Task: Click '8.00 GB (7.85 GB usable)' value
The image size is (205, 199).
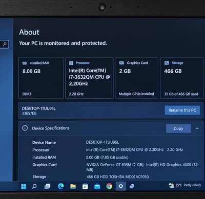Action: point(107,157)
